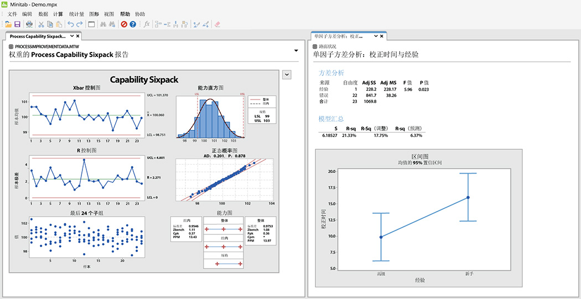
Task: Click the Cut scissors icon
Action: (41, 24)
